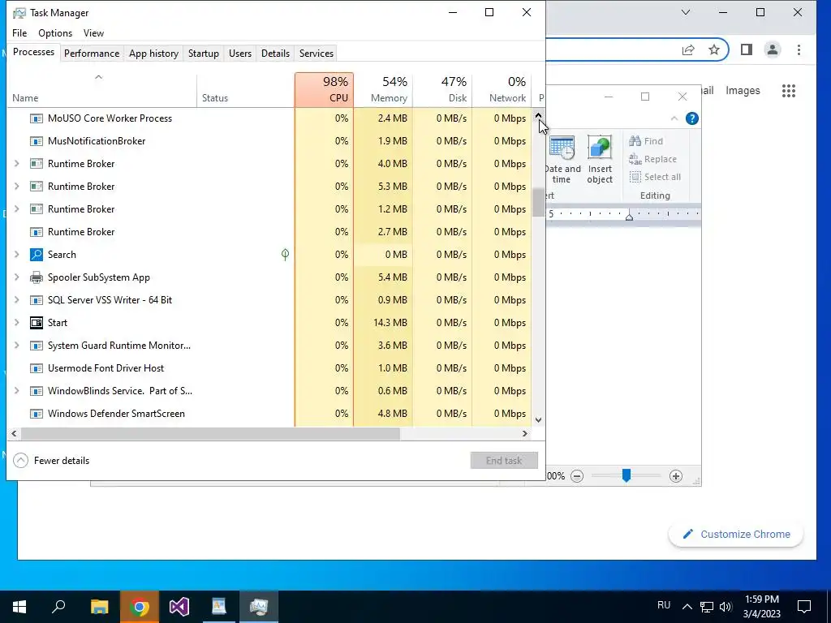Open Chrome profile avatar icon

coord(773,49)
